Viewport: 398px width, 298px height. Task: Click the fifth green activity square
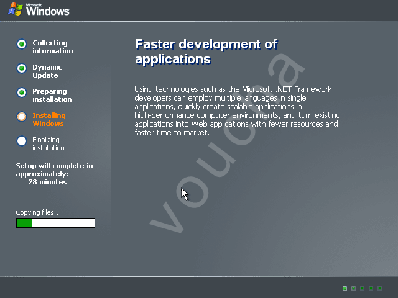pyautogui.click(x=380, y=288)
